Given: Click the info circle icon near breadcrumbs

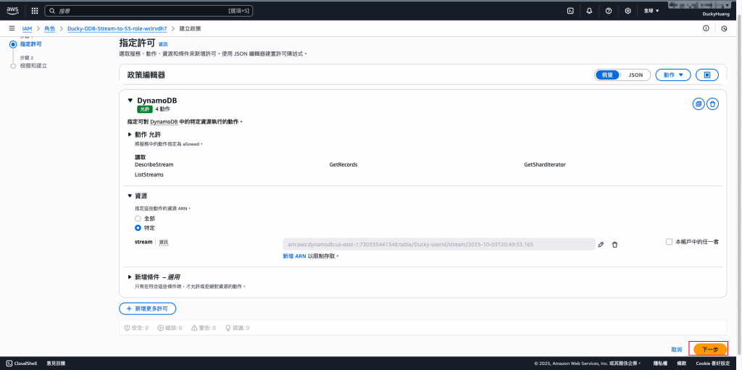Looking at the screenshot, I should pyautogui.click(x=706, y=28).
